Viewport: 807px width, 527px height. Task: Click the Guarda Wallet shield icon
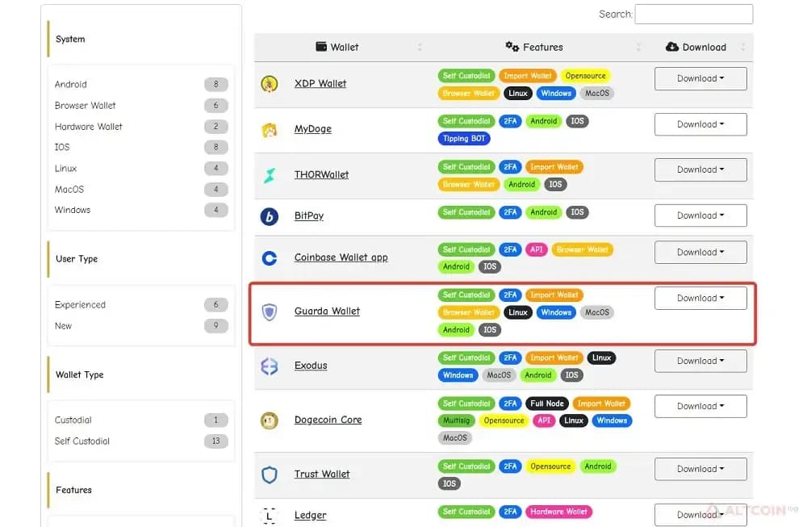coord(270,312)
